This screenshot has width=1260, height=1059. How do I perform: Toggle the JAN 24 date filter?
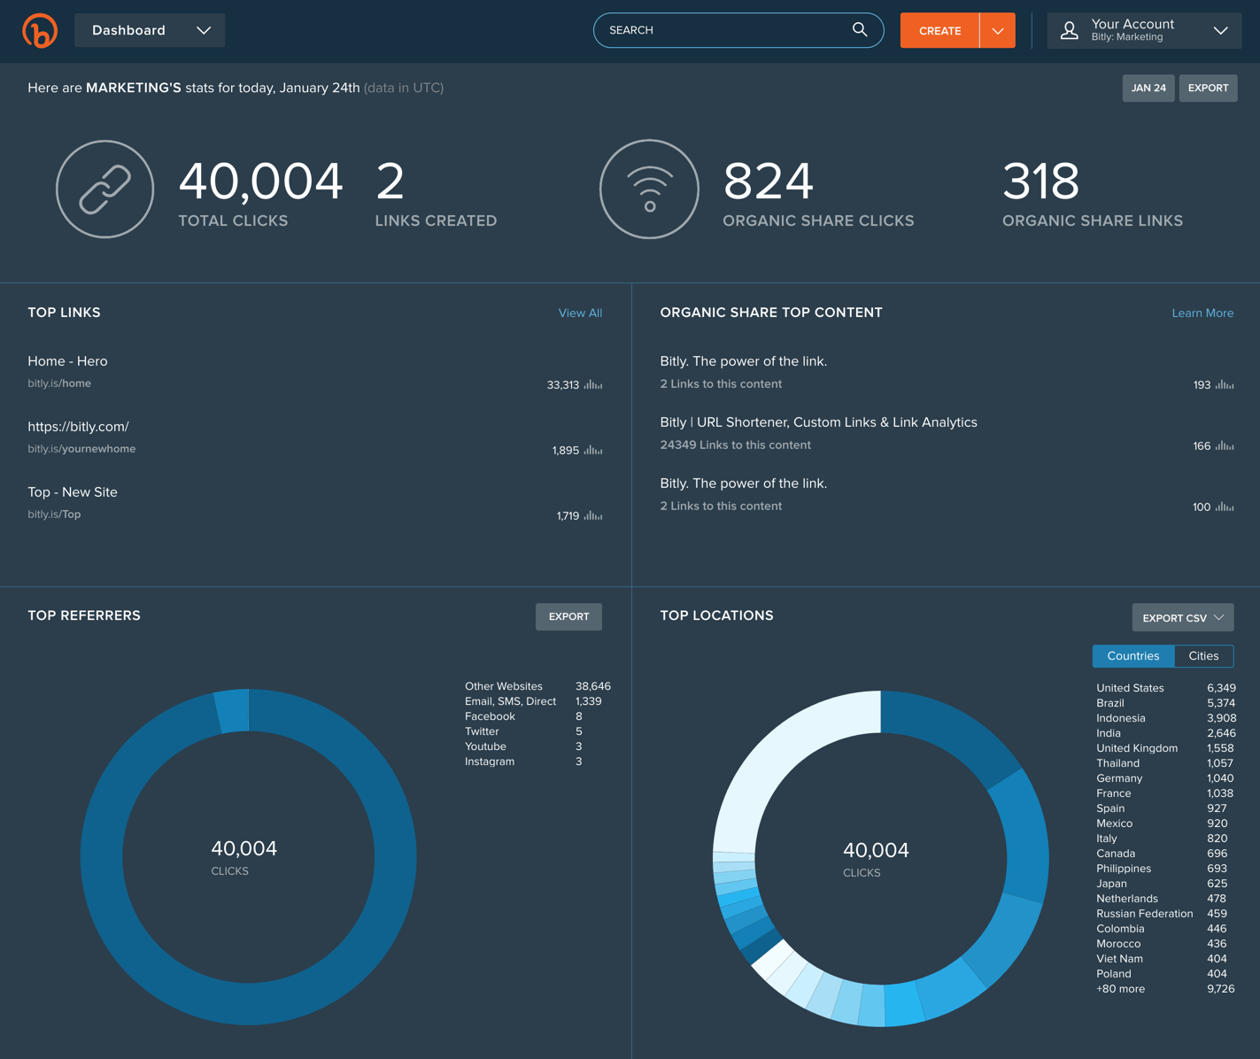pyautogui.click(x=1148, y=88)
